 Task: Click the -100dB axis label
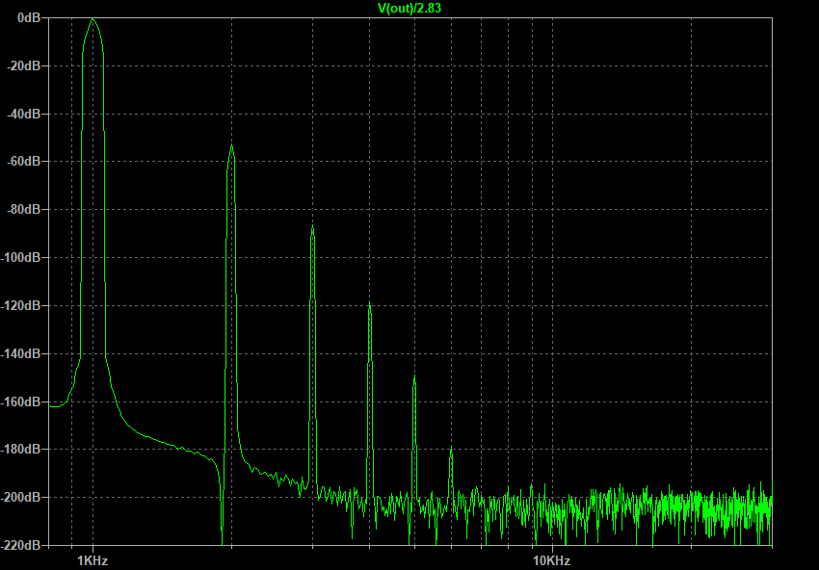point(21,257)
